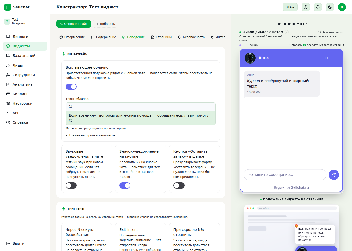Click Exit-intent trigger card
This screenshot has height=251, width=352.
[141, 237]
